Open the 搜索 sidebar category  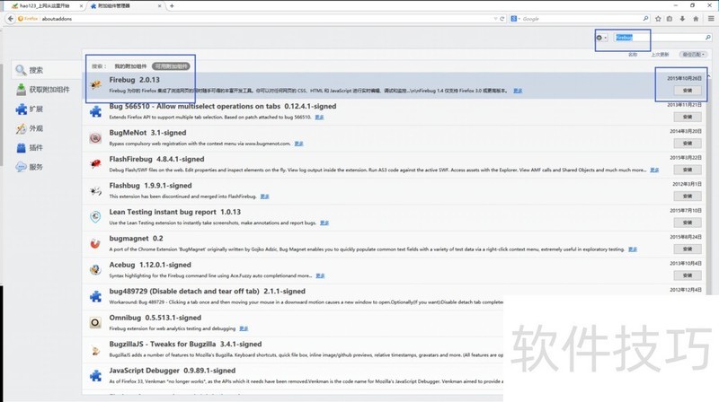tap(47, 70)
